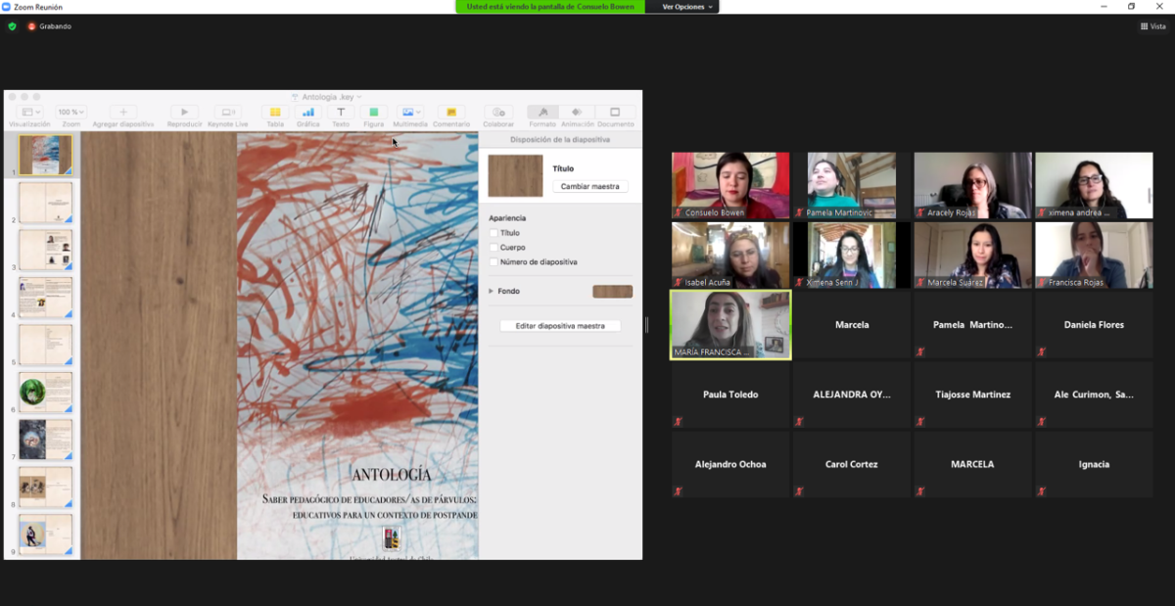Insert a chart with the Gráfica icon
Viewport: 1175px width, 606px height.
point(307,113)
